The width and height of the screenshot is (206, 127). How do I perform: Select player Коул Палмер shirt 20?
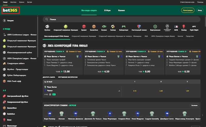[50, 115]
